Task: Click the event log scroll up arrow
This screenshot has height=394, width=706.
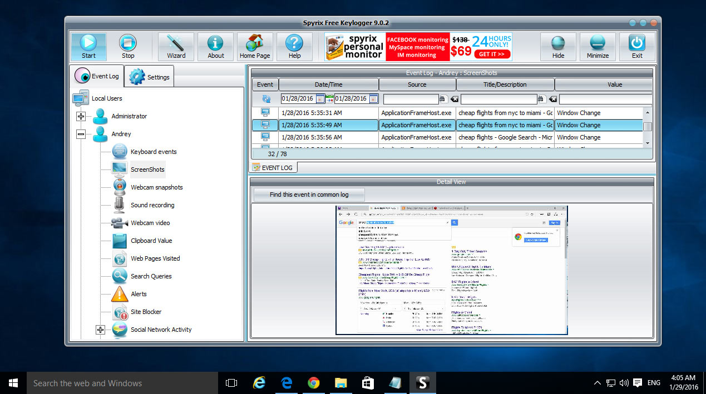Action: (647, 112)
